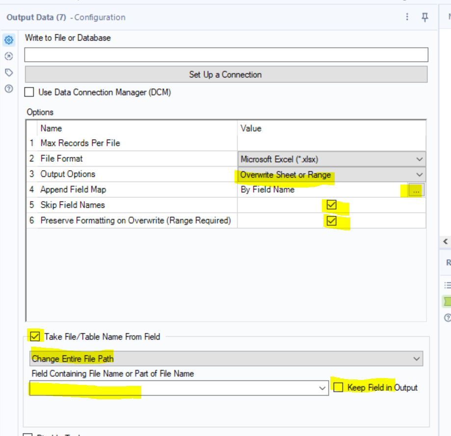This screenshot has height=436, width=451.
Task: Open the navigation tab icon in sidebar
Action: point(8,56)
